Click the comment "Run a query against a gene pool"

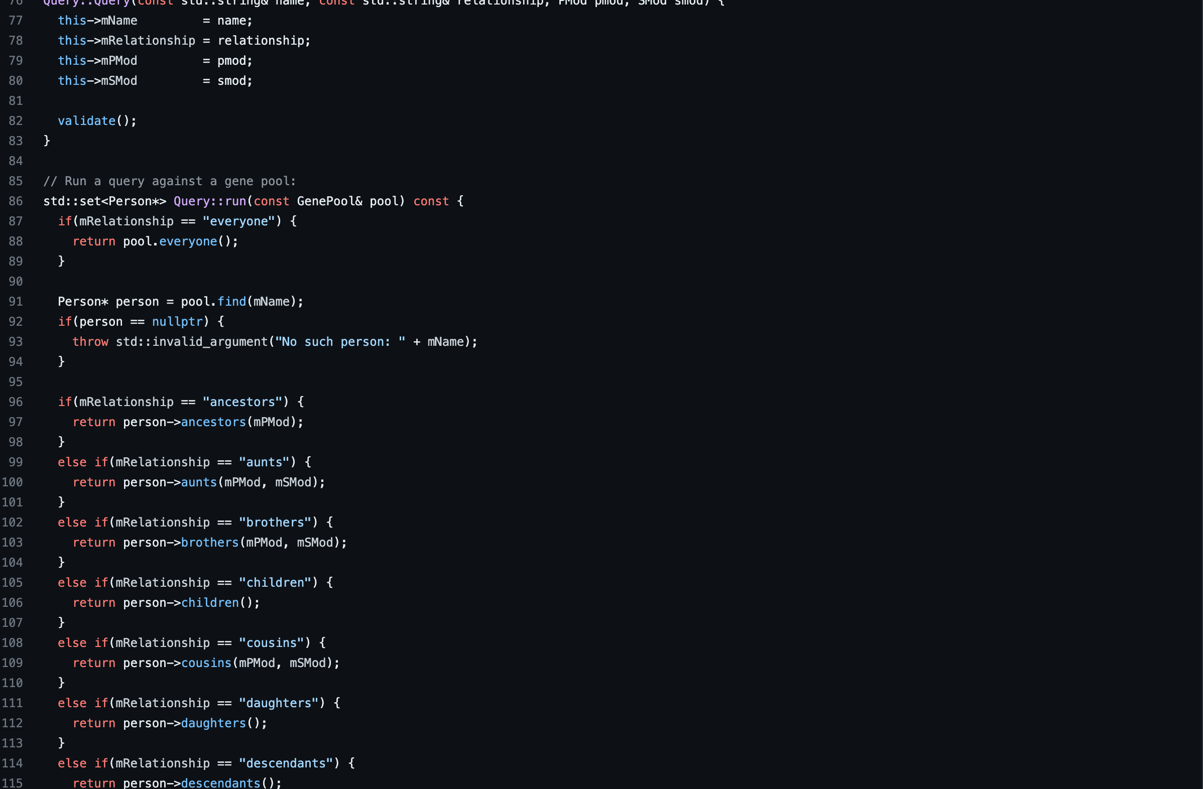click(x=169, y=181)
